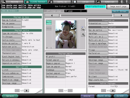
Task: Open Séparation sortie setting
Action: (x=12, y=63)
